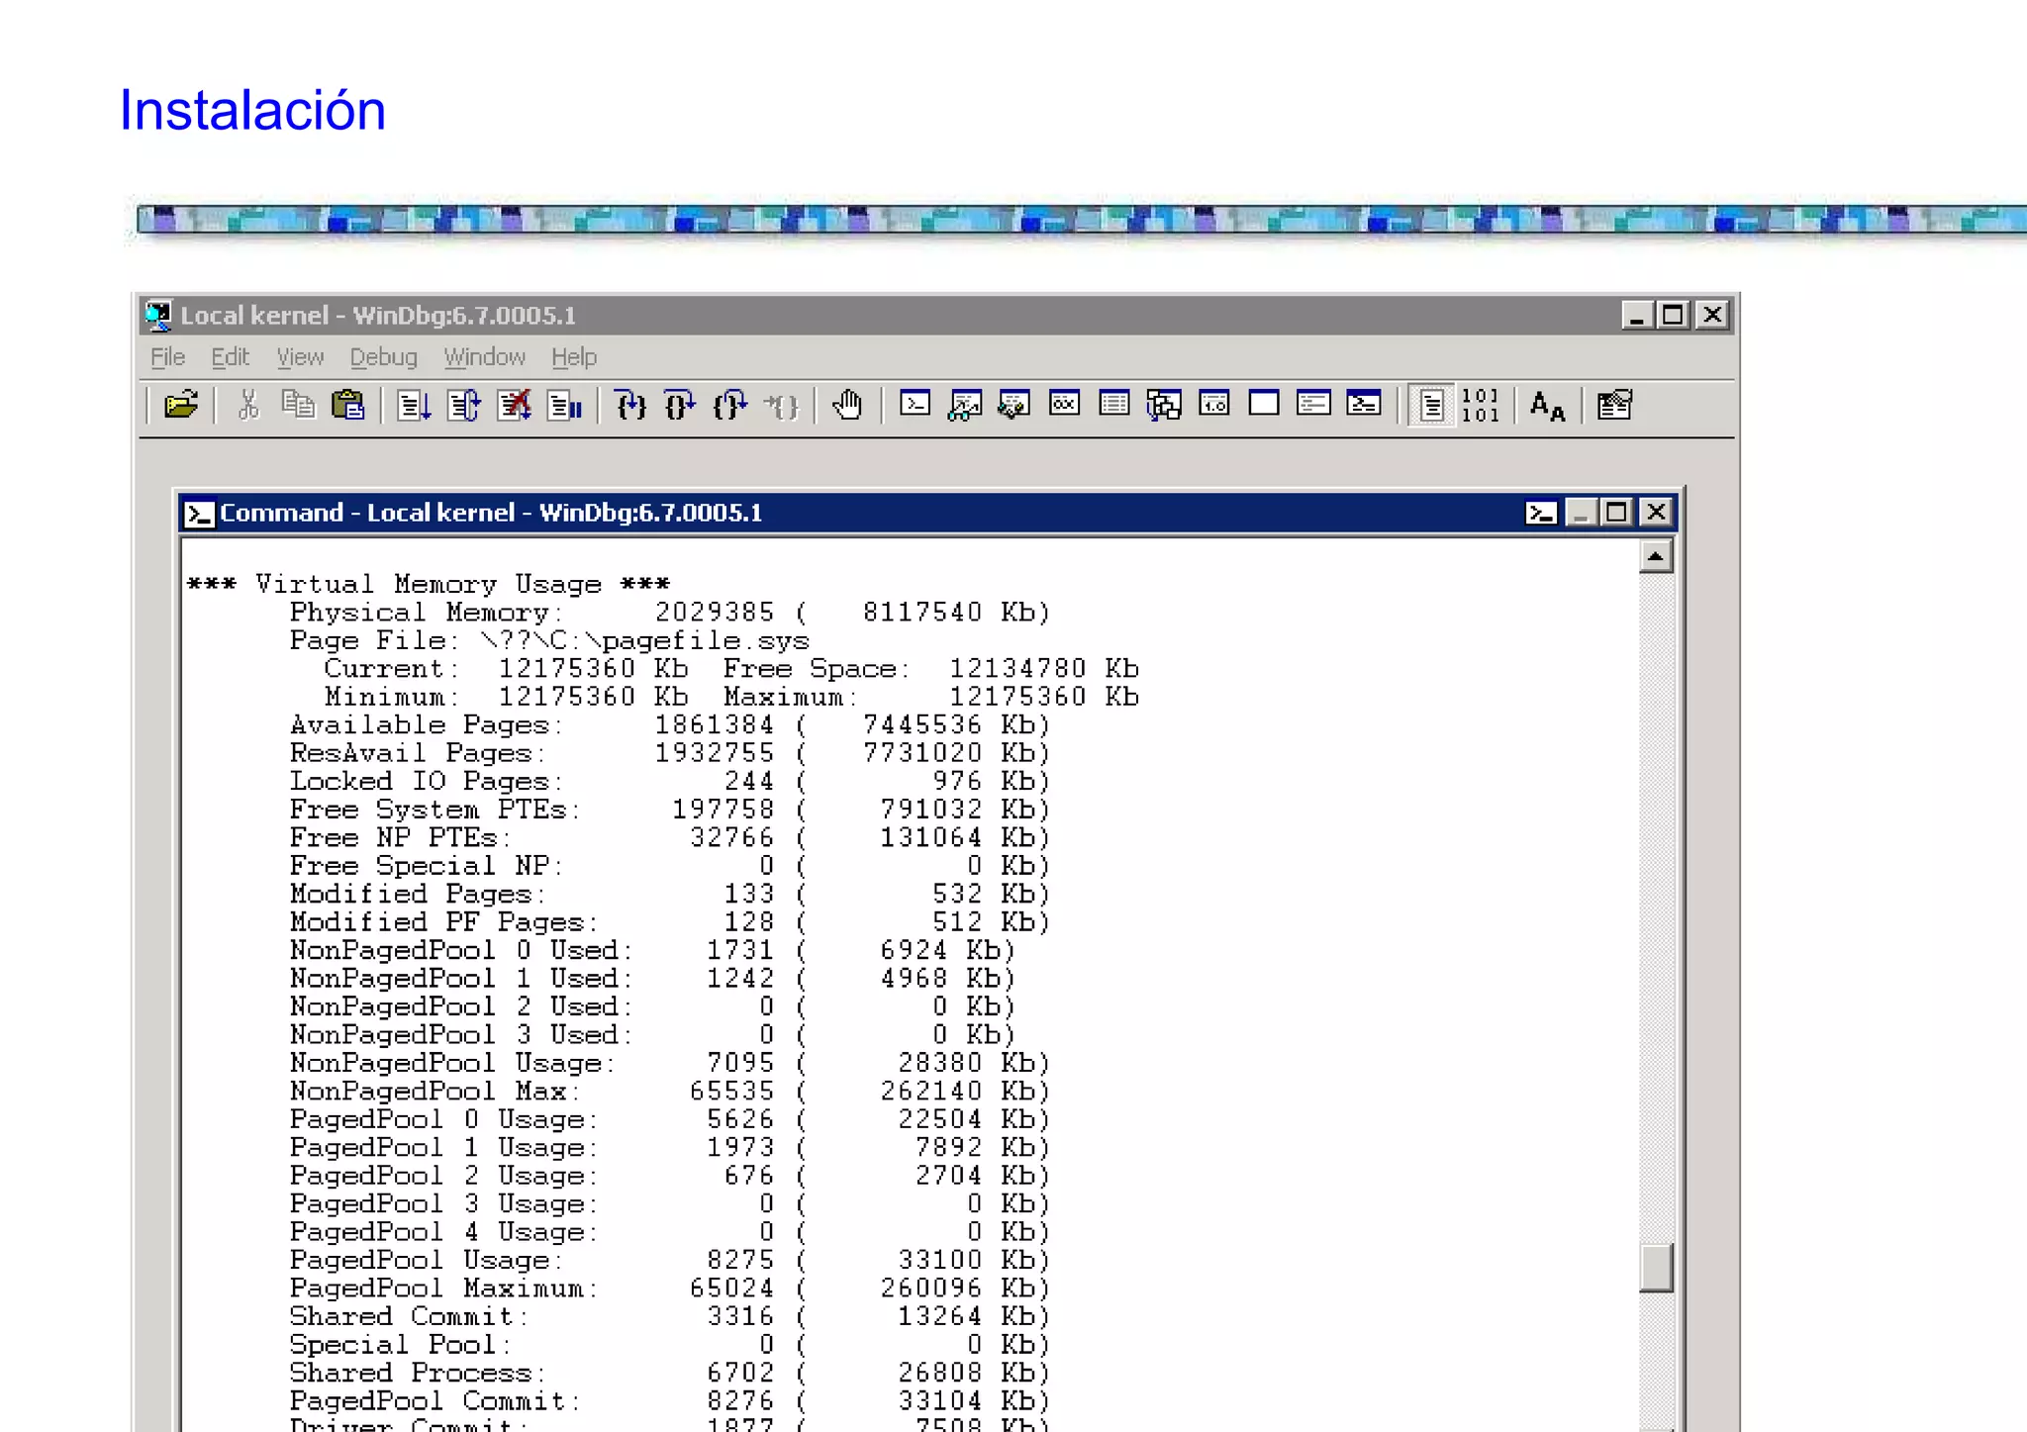Open the Command window toolbar icon
The height and width of the screenshot is (1432, 2027).
[x=915, y=404]
